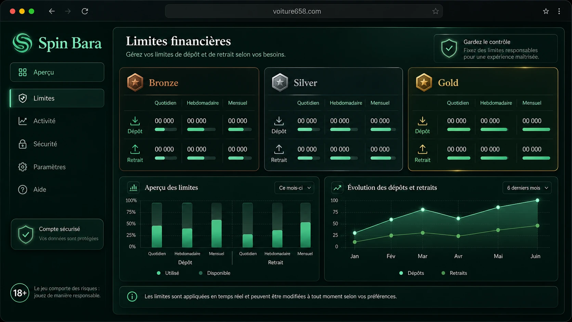
Task: Click the Bronze Dépôt download icon
Action: [135, 121]
